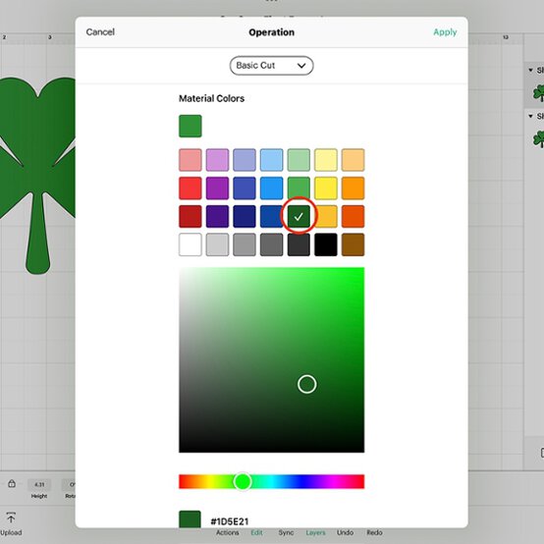Open the Edit bottom tab
The width and height of the screenshot is (544, 544).
256,532
